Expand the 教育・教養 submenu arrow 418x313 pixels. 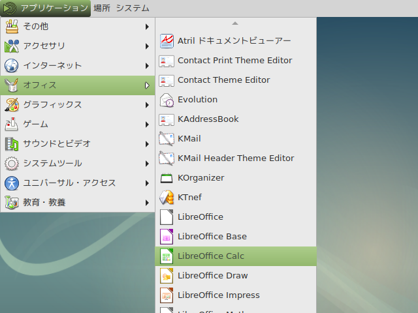[x=147, y=203]
